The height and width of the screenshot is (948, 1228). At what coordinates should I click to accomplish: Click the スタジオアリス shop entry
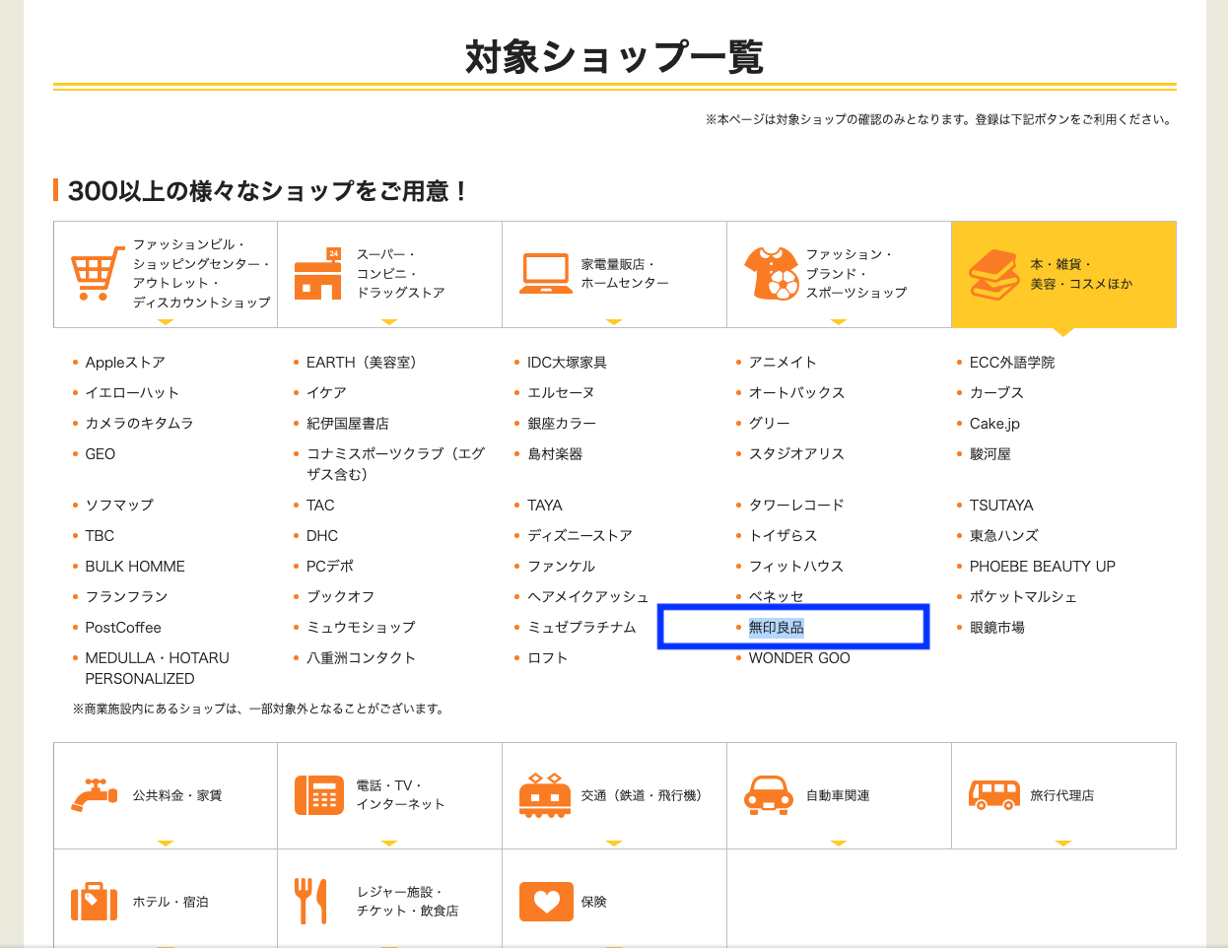tap(796, 454)
